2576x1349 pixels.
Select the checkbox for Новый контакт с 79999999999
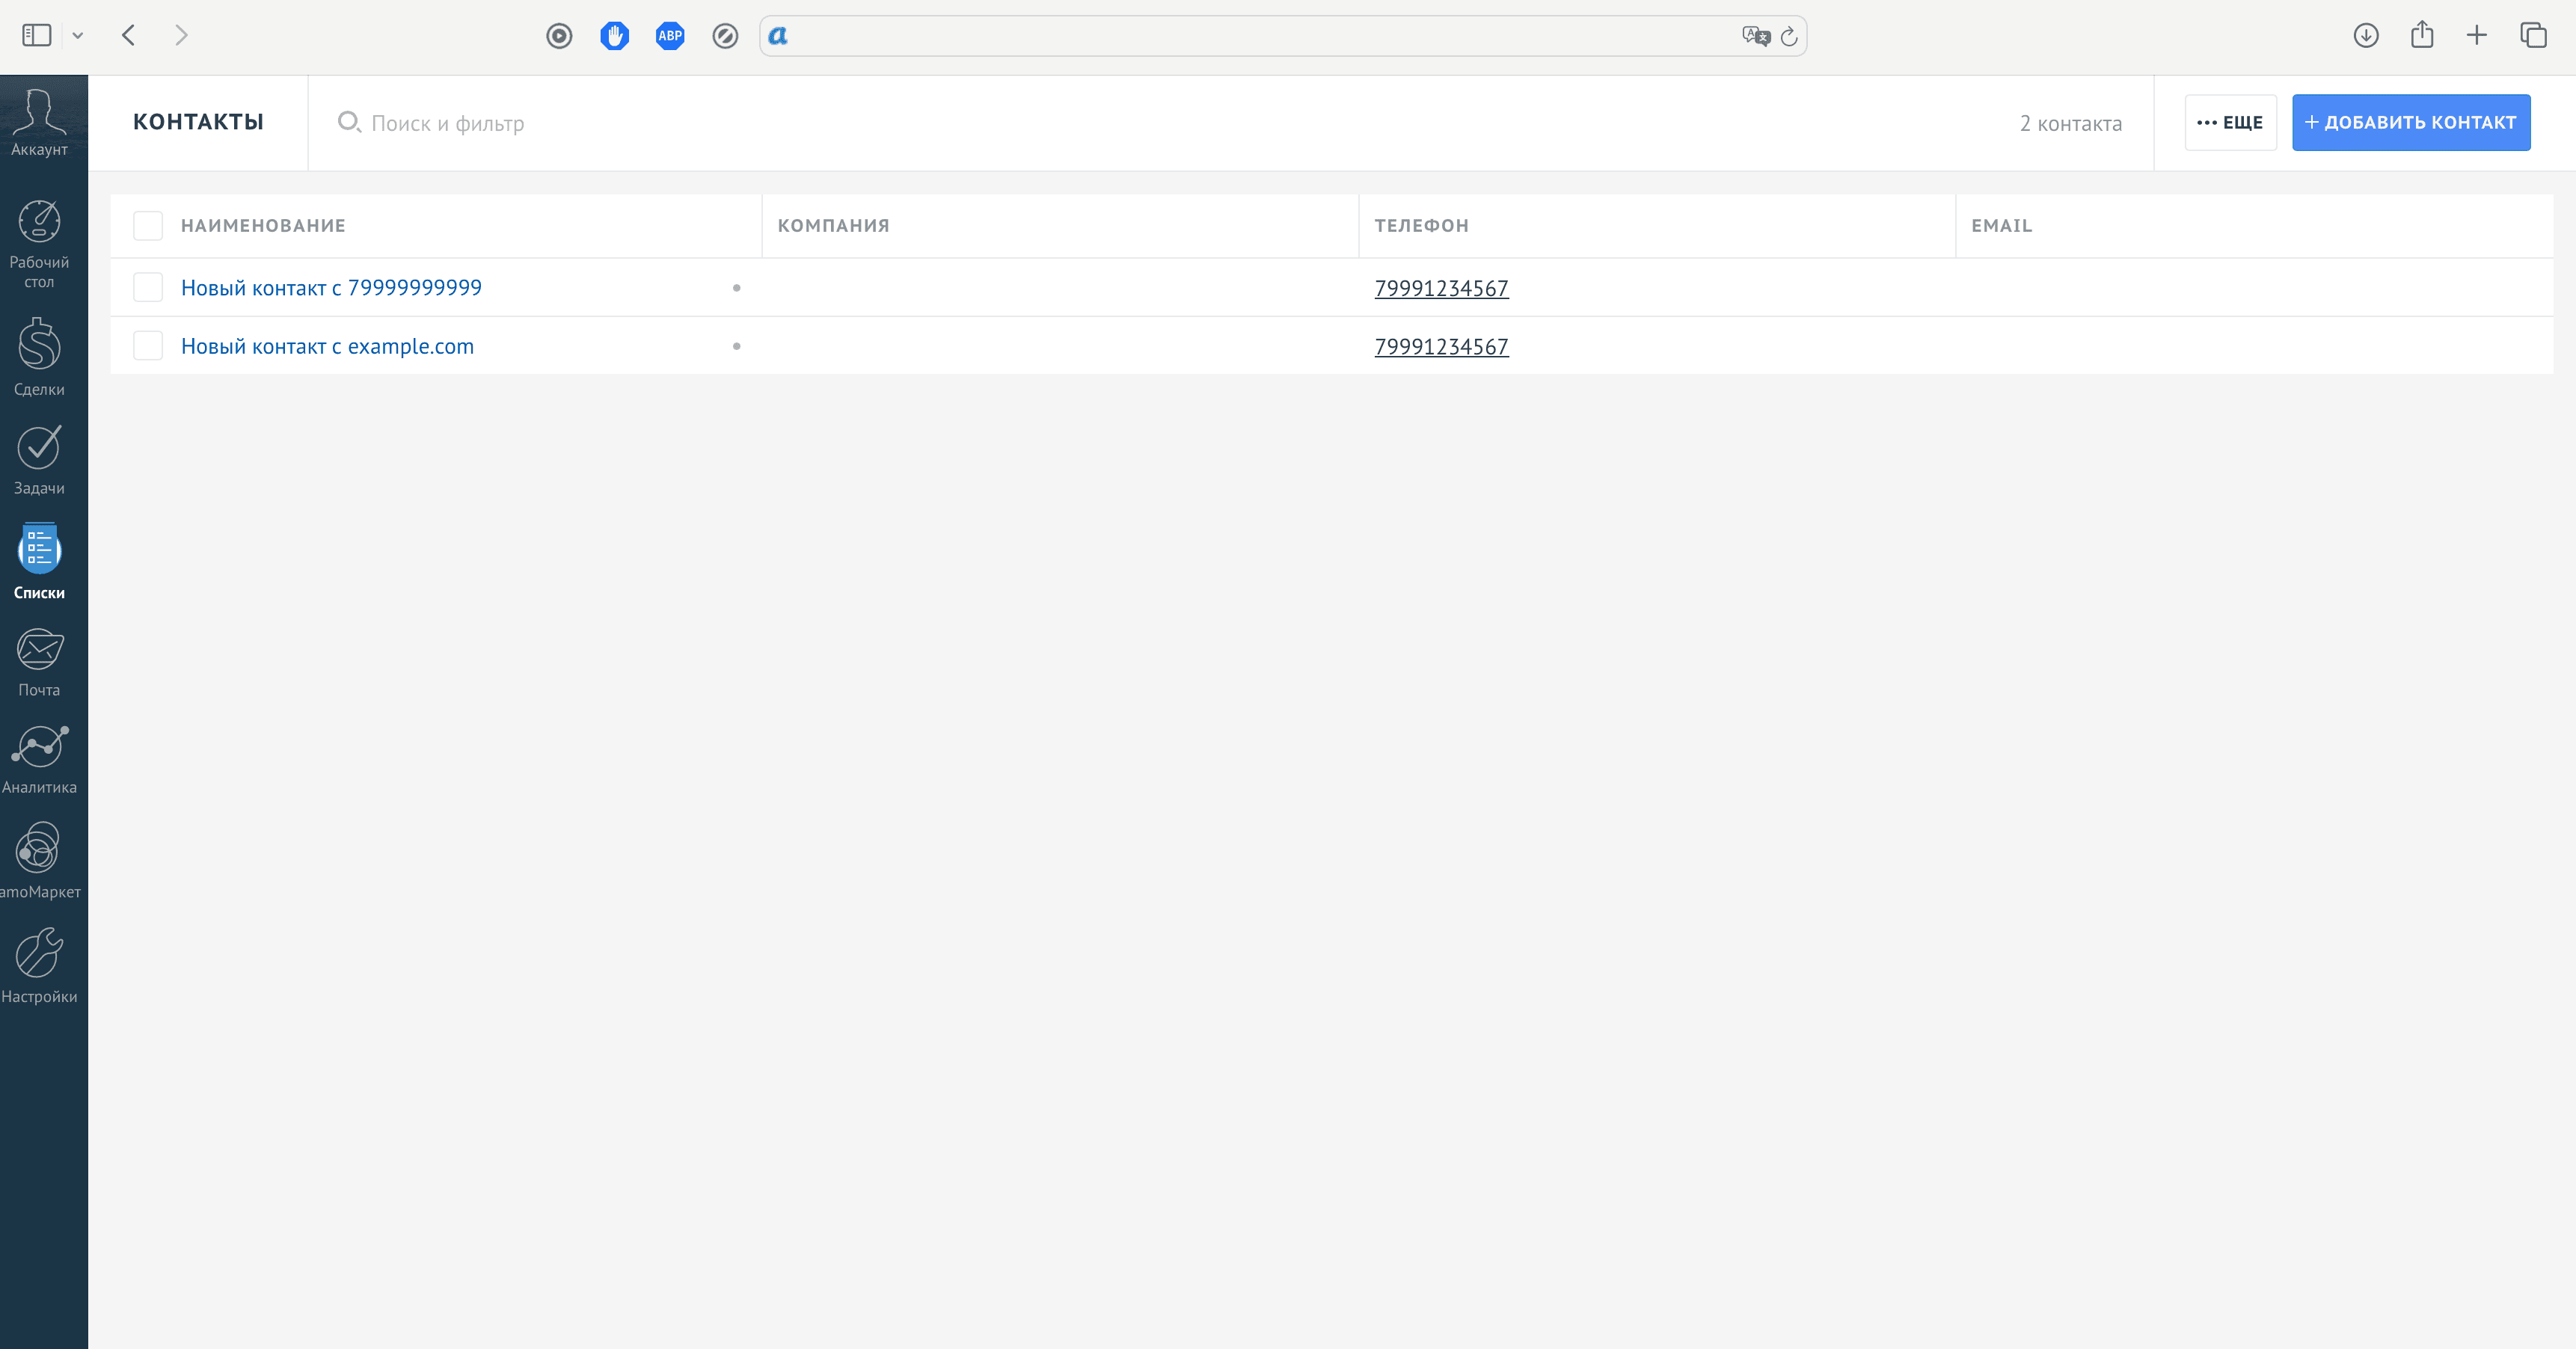pos(147,287)
